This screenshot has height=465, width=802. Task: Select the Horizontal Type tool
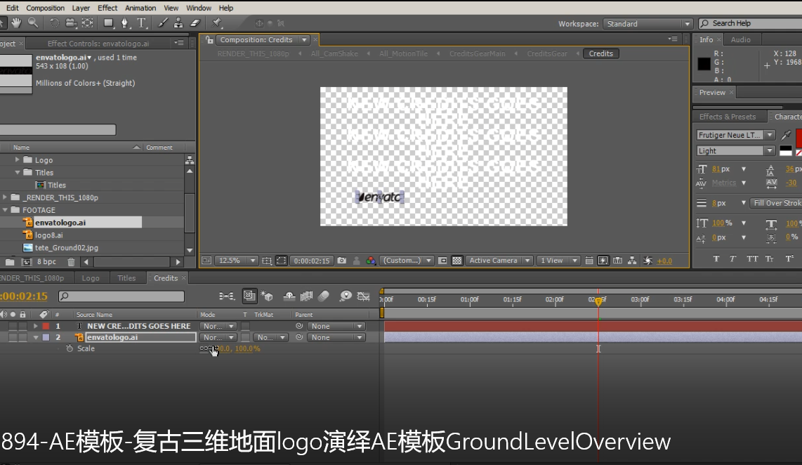(141, 23)
